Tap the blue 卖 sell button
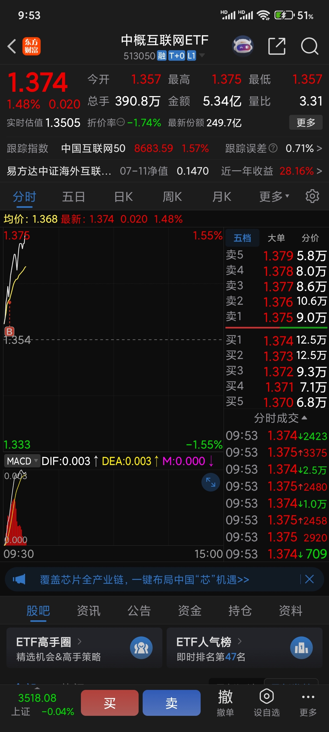 tap(172, 703)
